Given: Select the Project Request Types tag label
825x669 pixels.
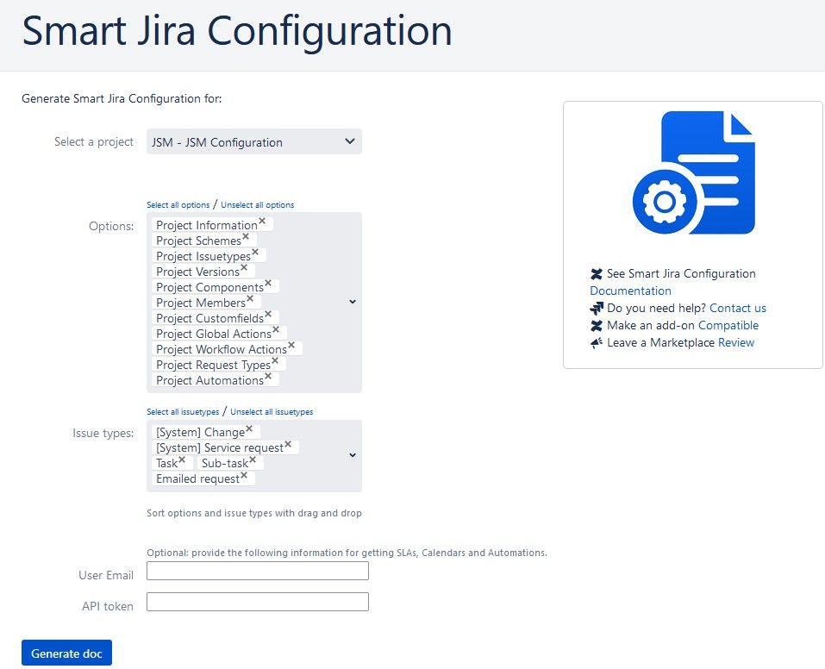Looking at the screenshot, I should pos(213,365).
